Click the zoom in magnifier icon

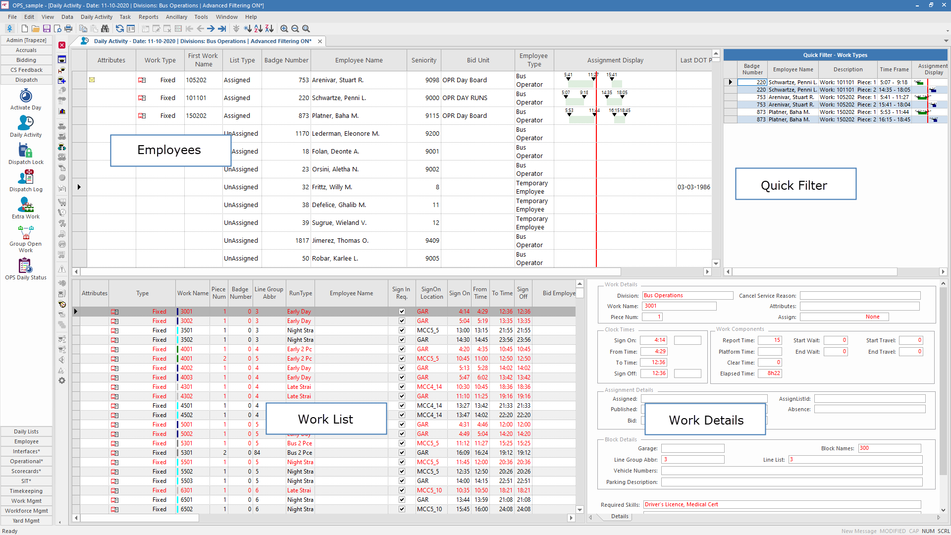(284, 29)
